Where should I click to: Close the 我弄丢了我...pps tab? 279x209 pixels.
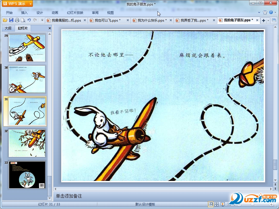tap(214, 20)
